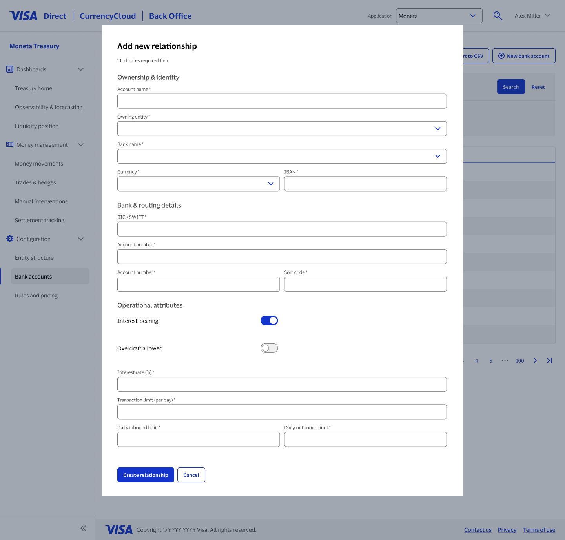
Task: Click the Visa logo in the footer
Action: 119,530
